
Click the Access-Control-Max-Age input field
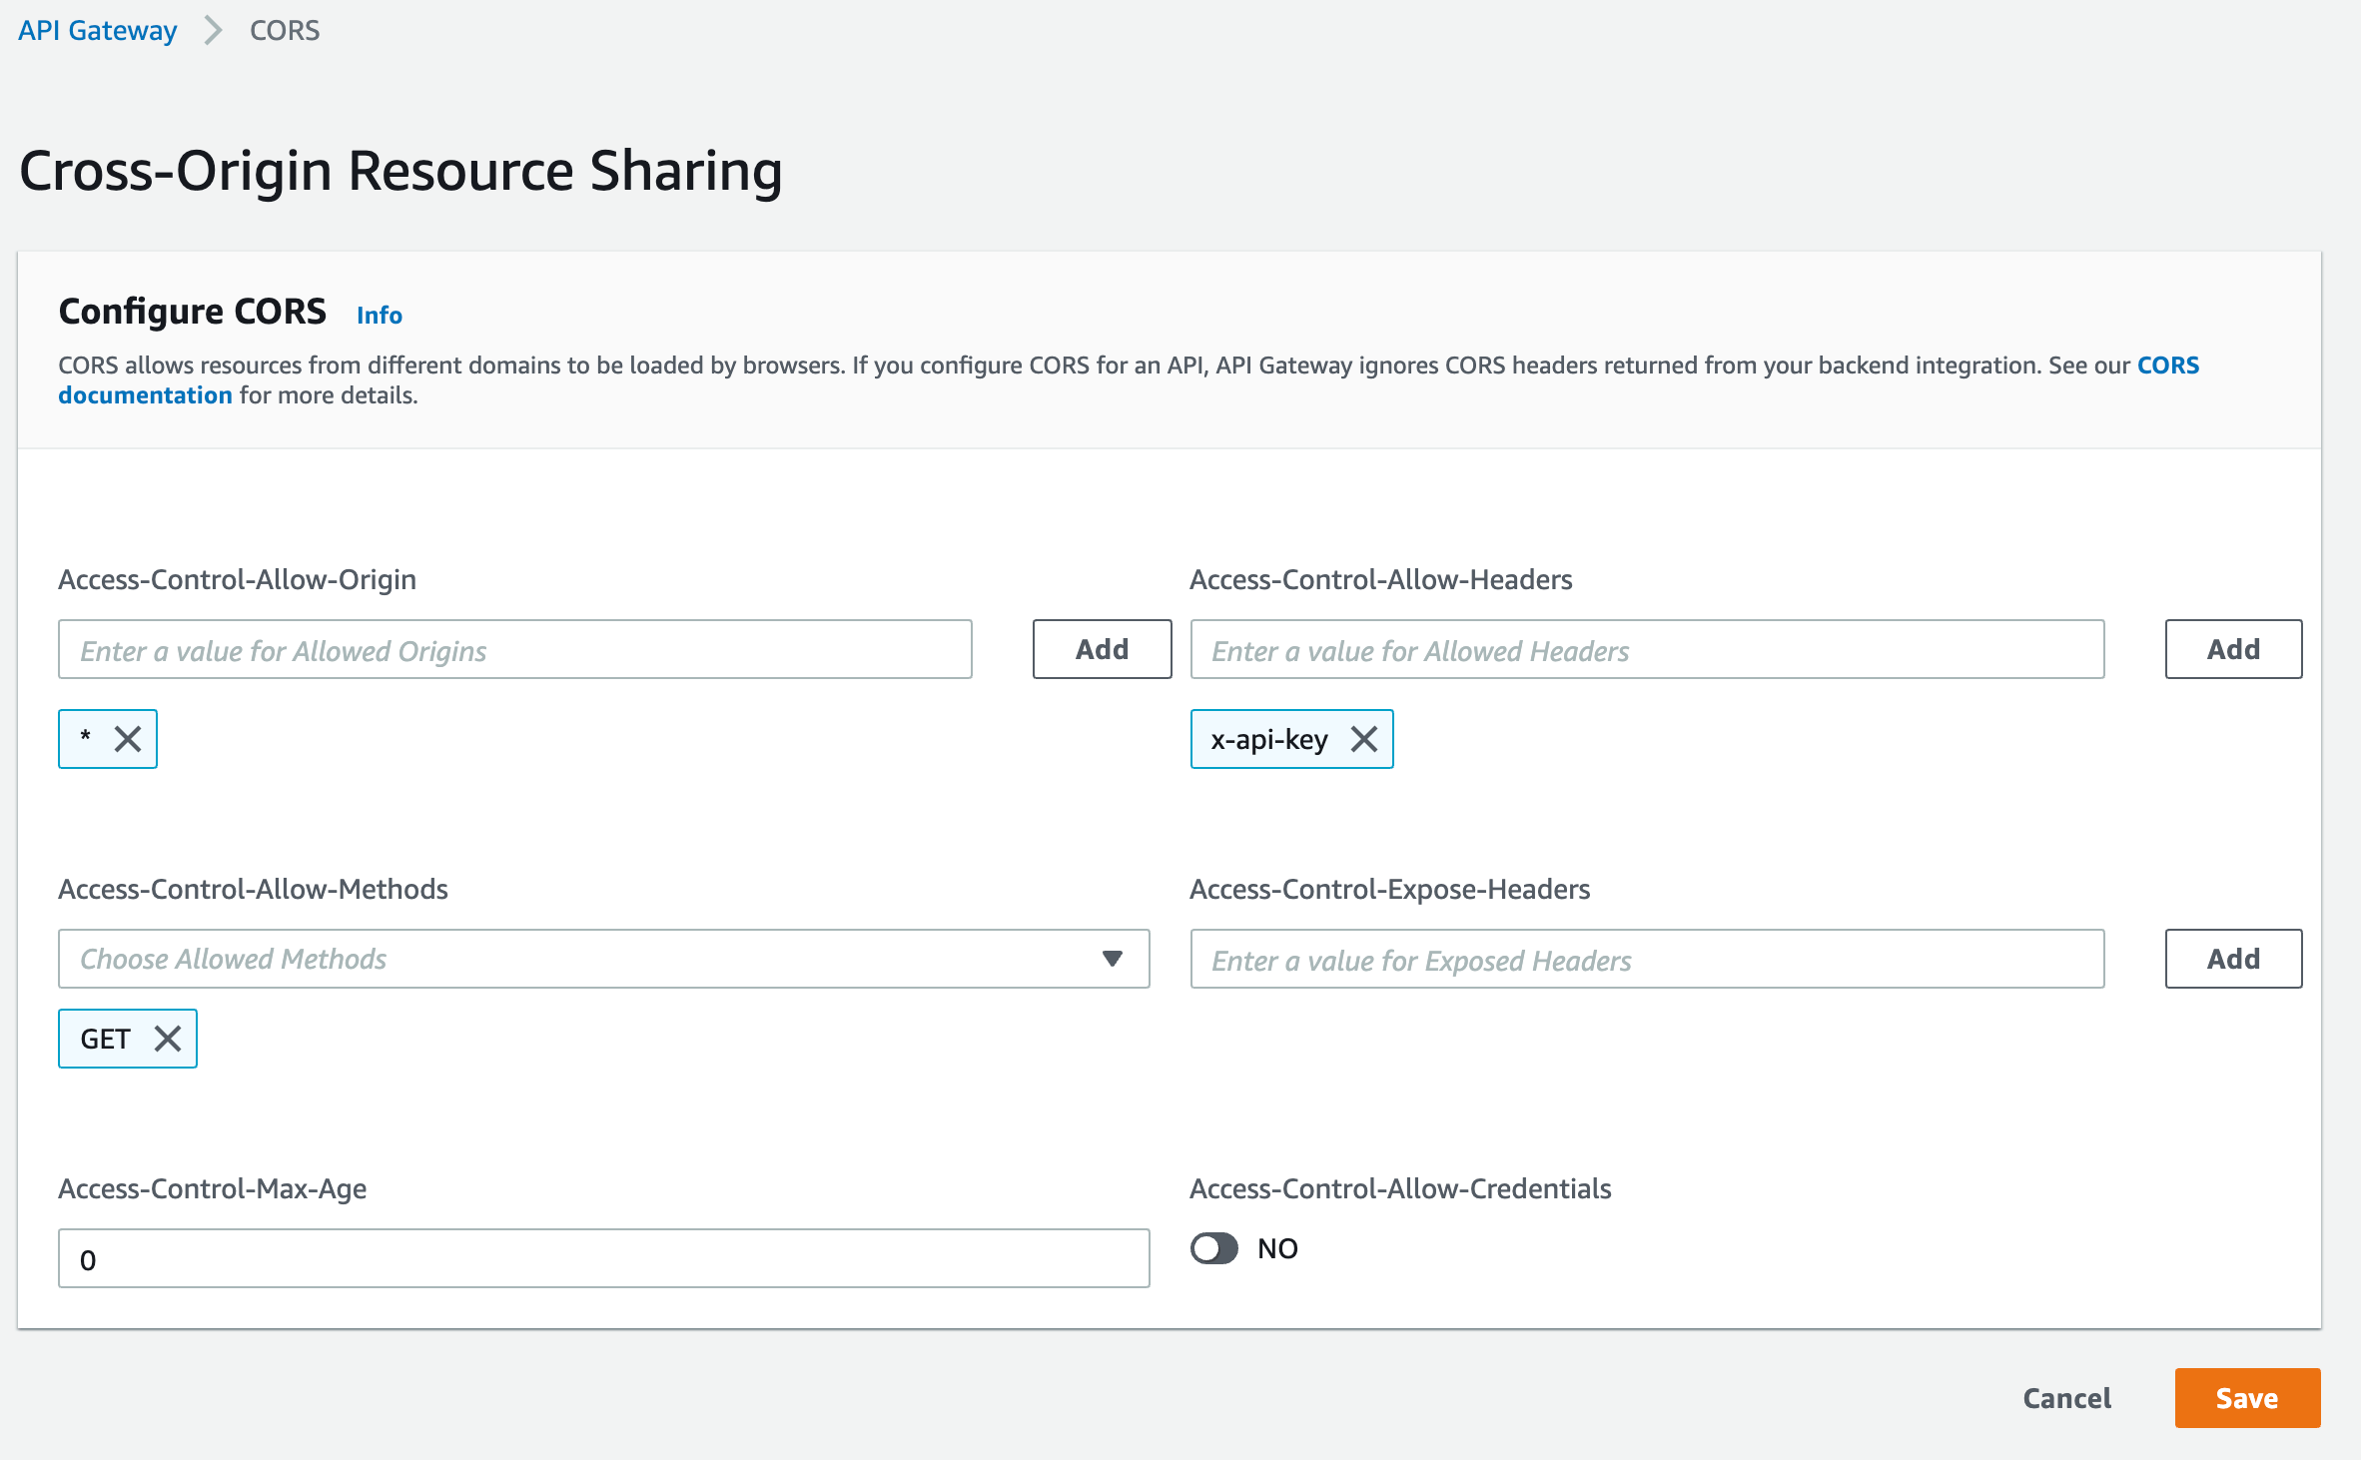pyautogui.click(x=604, y=1260)
